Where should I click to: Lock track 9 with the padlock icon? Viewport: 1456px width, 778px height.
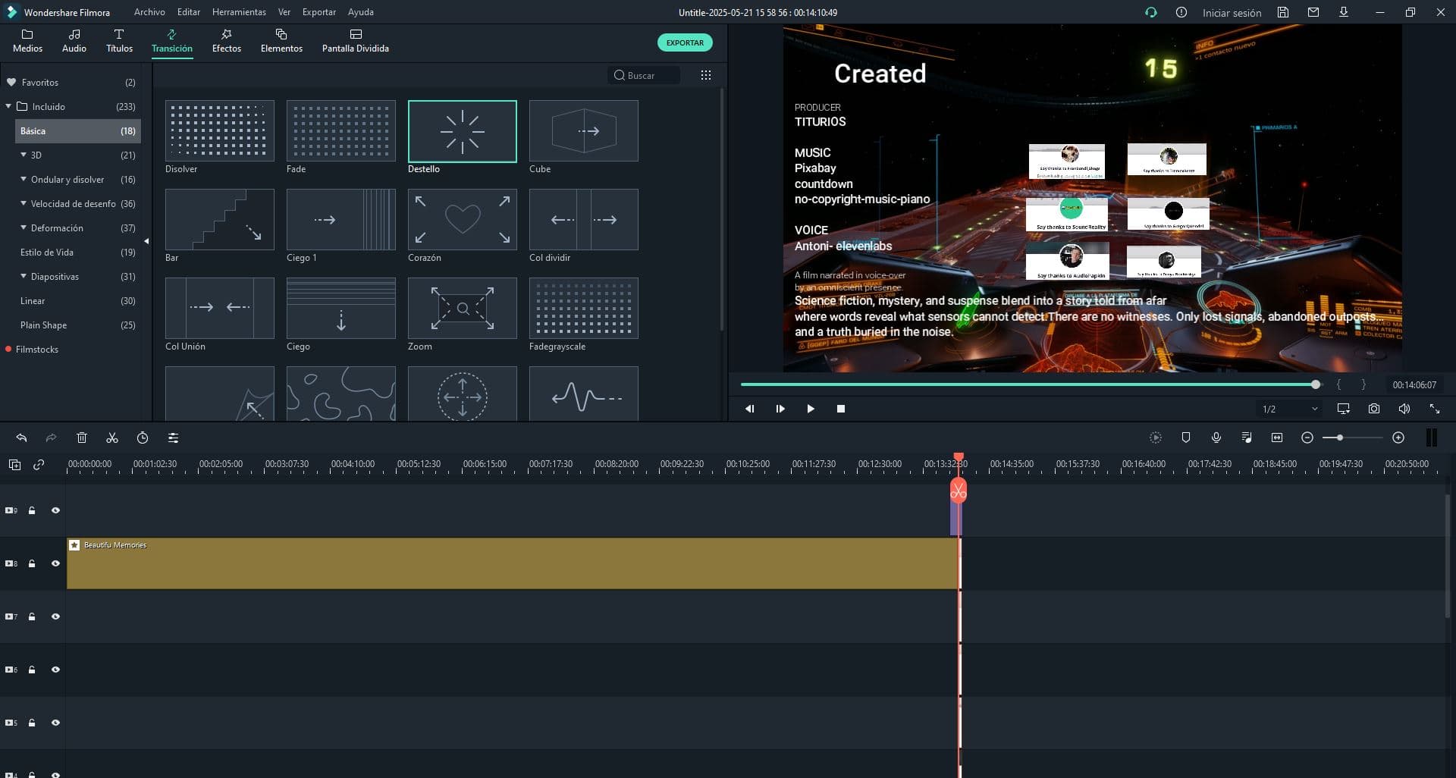pos(32,510)
